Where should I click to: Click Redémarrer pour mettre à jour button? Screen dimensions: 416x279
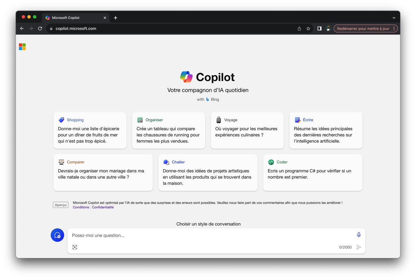click(366, 29)
